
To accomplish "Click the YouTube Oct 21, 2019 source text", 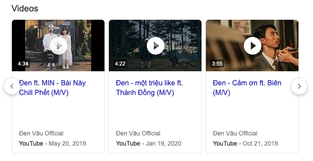I will (245, 143).
